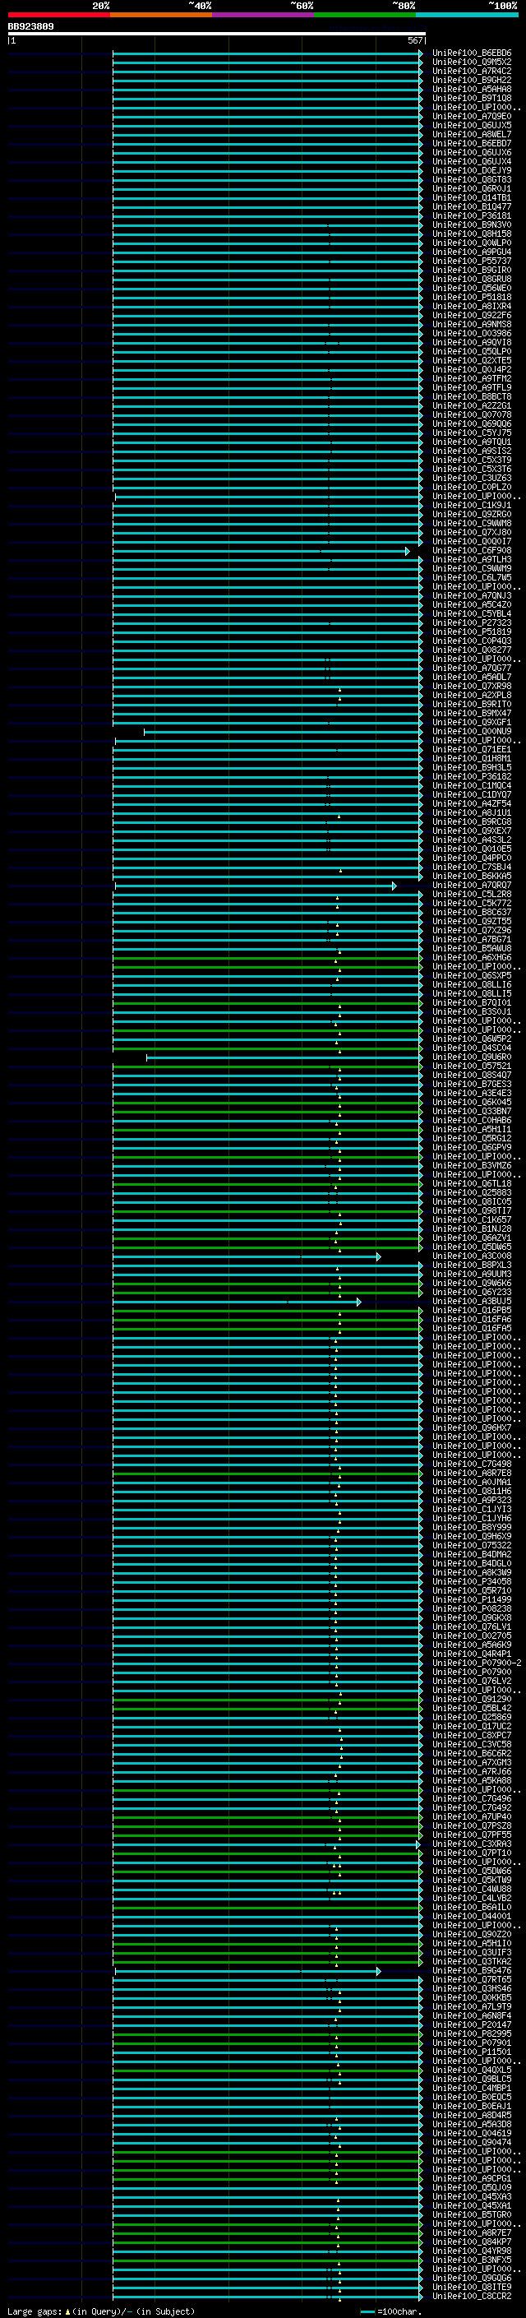Click UniRef100_C1K9J1 label
The height and width of the screenshot is (2318, 526).
click(x=472, y=506)
